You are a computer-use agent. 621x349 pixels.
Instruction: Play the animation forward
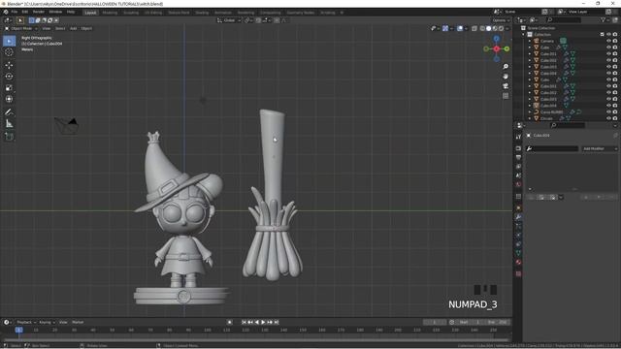click(263, 322)
